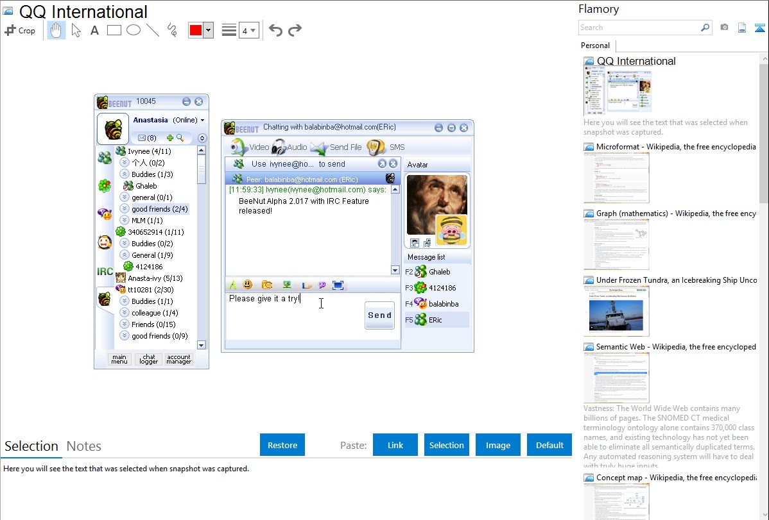769x520 pixels.
Task: Activate the hand pan tool
Action: tap(56, 30)
